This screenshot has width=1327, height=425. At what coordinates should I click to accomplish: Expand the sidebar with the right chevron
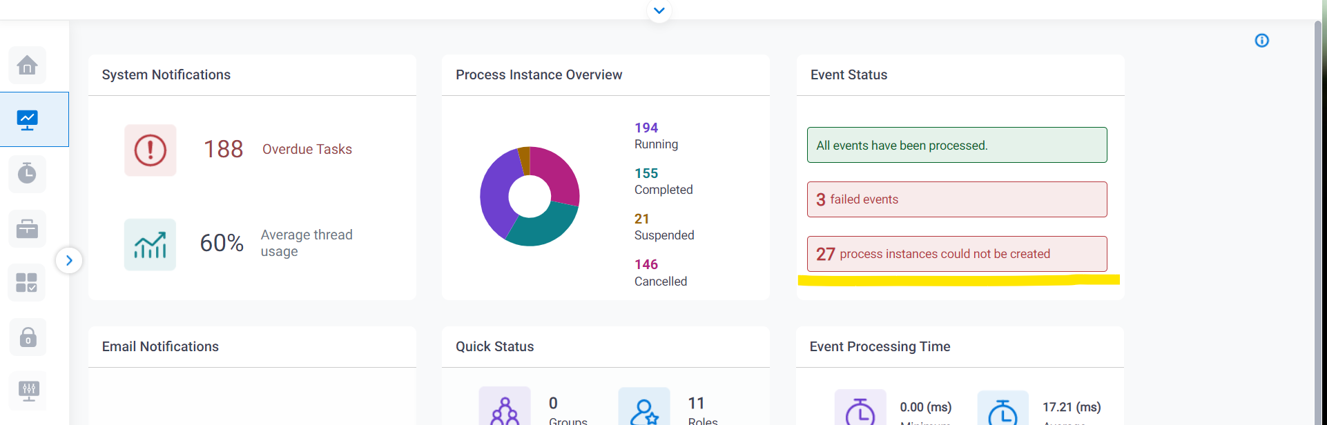69,260
